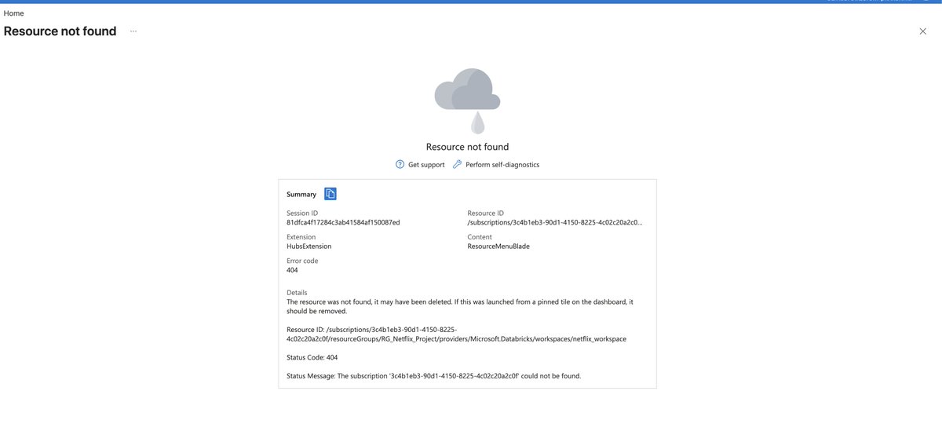This screenshot has width=942, height=431.
Task: Select the ResourceMenuBlade content value
Action: pyautogui.click(x=498, y=247)
